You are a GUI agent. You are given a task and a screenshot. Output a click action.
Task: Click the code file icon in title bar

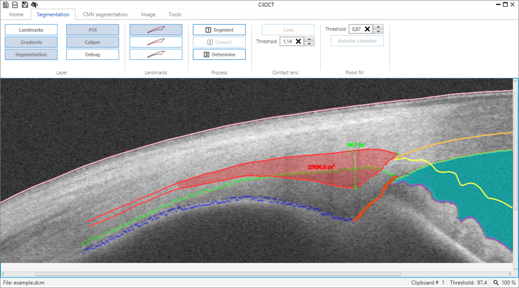click(15, 4)
